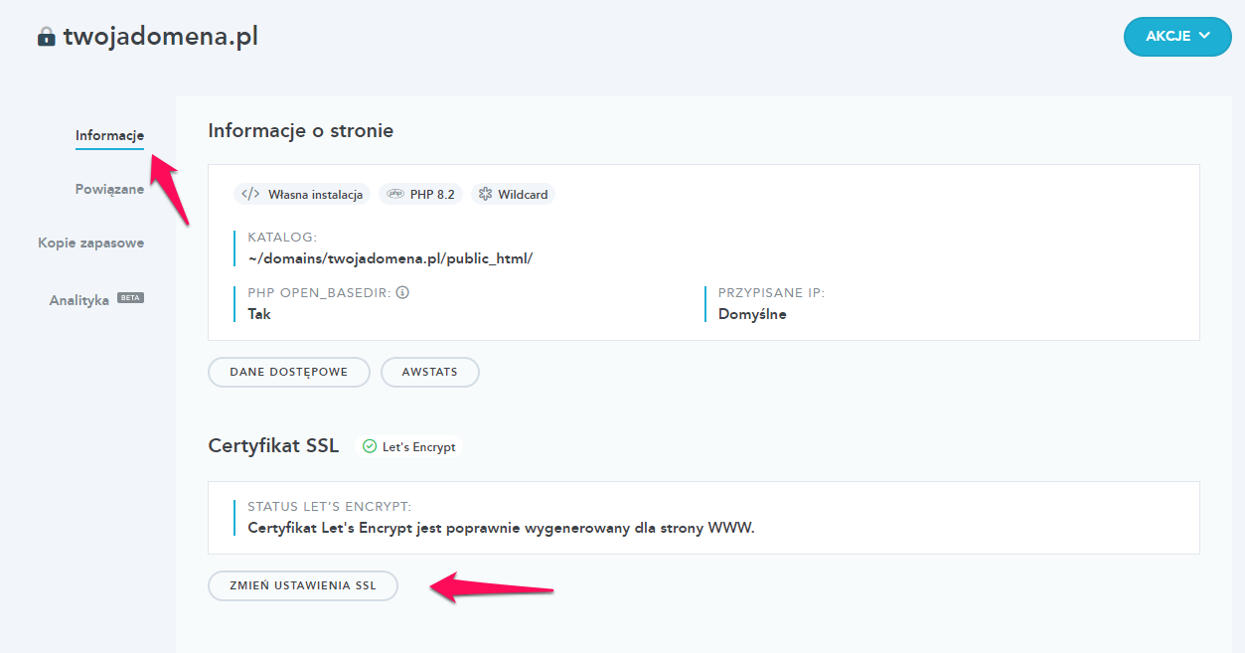Click the Własna instalacja tag label
1245x653 pixels.
pos(315,195)
